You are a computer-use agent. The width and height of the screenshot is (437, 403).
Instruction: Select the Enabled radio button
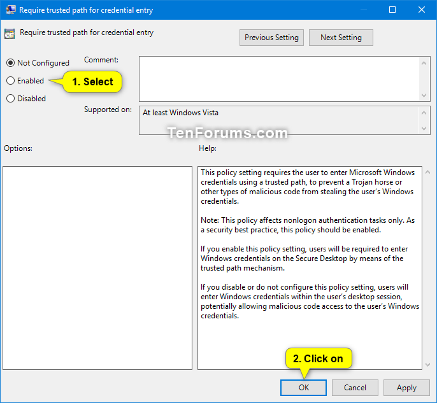click(10, 81)
